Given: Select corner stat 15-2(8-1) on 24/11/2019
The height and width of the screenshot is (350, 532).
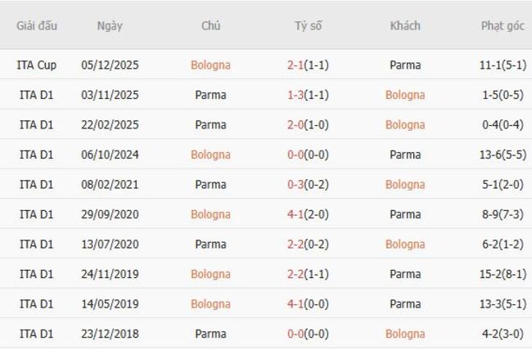Looking at the screenshot, I should 503,274.
